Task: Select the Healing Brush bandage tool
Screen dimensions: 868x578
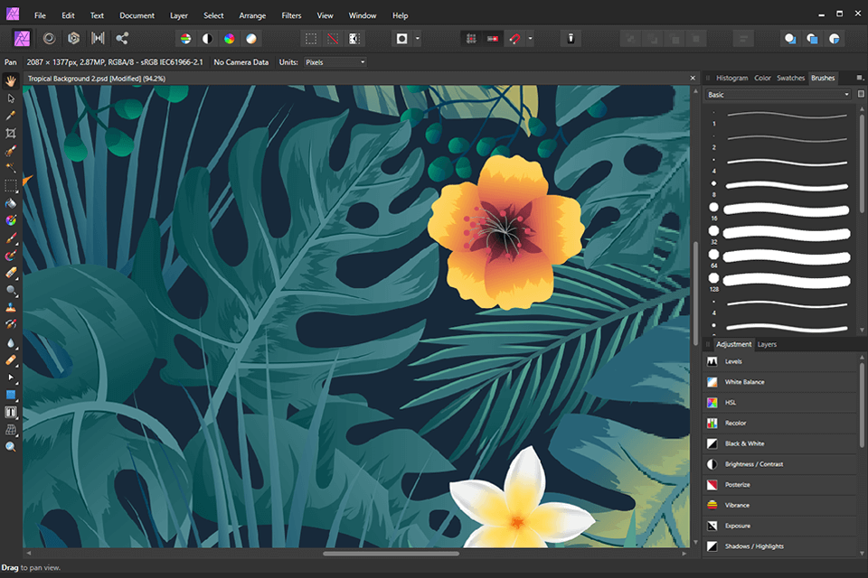Action: coord(11,360)
